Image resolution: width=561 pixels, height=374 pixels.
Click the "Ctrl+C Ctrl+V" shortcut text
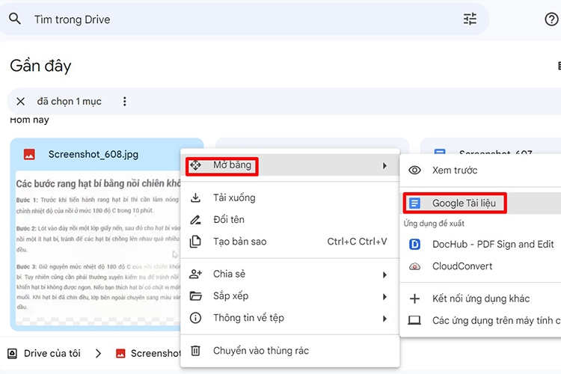coord(357,242)
